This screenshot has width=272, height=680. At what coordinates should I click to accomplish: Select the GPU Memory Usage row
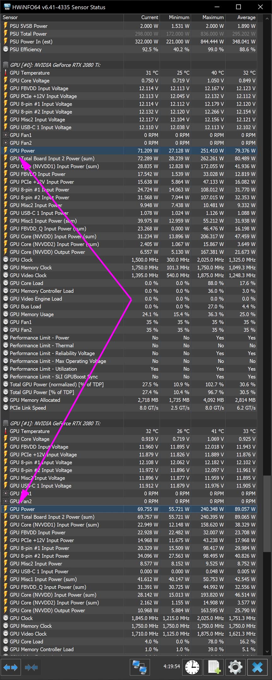[x=129, y=314]
